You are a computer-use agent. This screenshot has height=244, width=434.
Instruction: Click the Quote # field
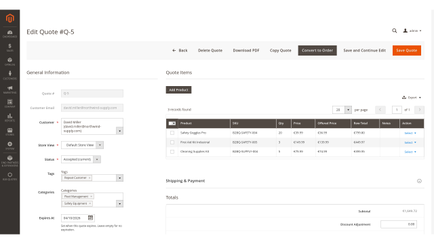[92, 94]
